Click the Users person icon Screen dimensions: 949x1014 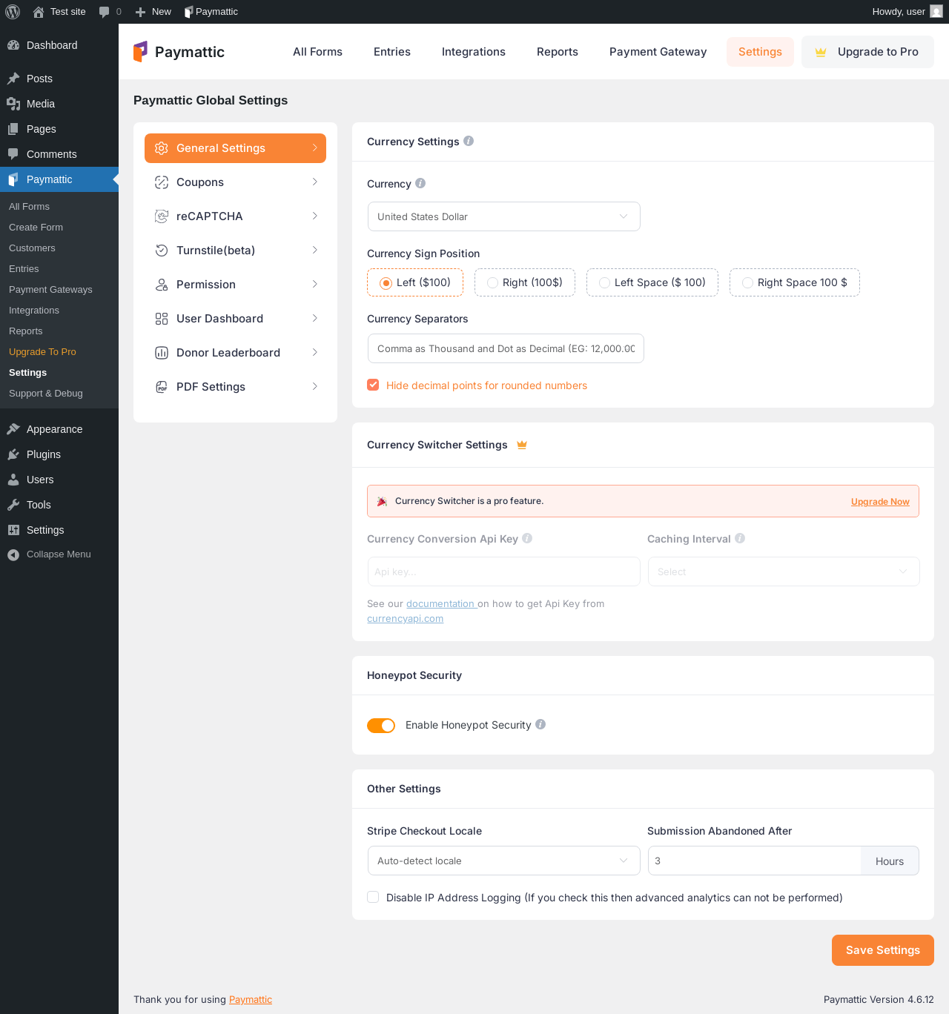click(13, 480)
